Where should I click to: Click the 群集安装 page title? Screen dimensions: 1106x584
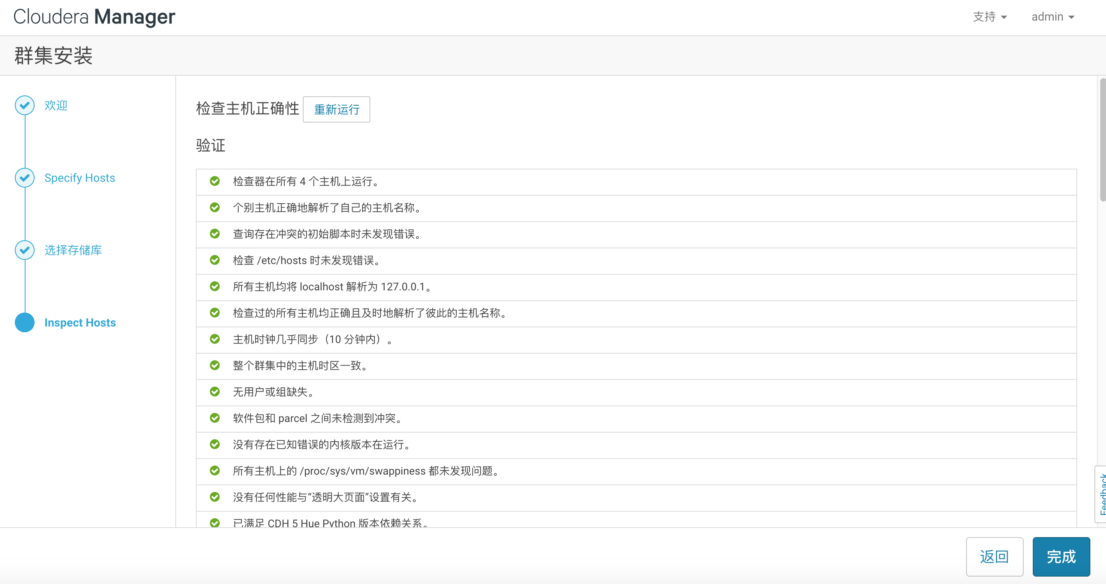pos(53,56)
